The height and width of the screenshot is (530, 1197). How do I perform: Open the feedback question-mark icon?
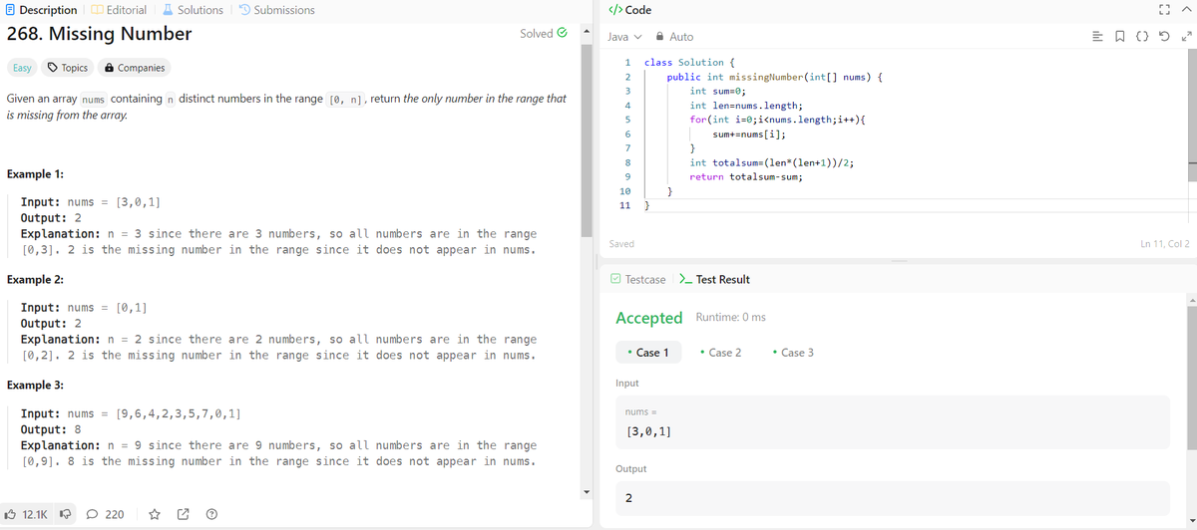point(211,515)
